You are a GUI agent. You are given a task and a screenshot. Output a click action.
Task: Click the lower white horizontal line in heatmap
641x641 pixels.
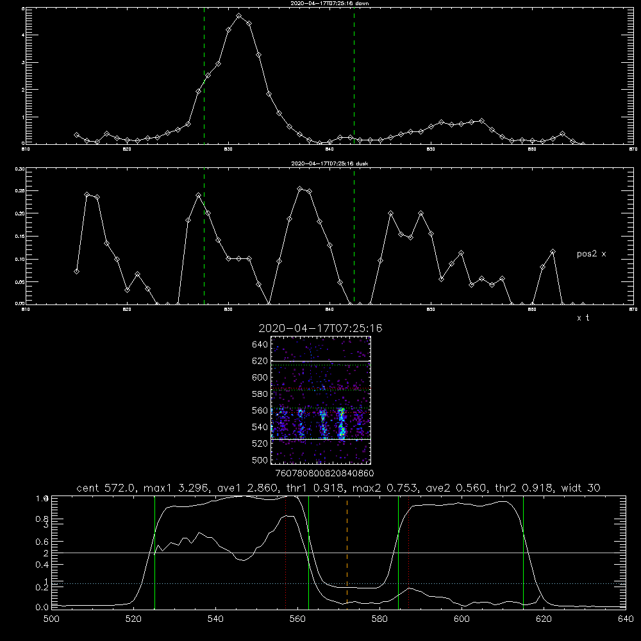coord(321,439)
